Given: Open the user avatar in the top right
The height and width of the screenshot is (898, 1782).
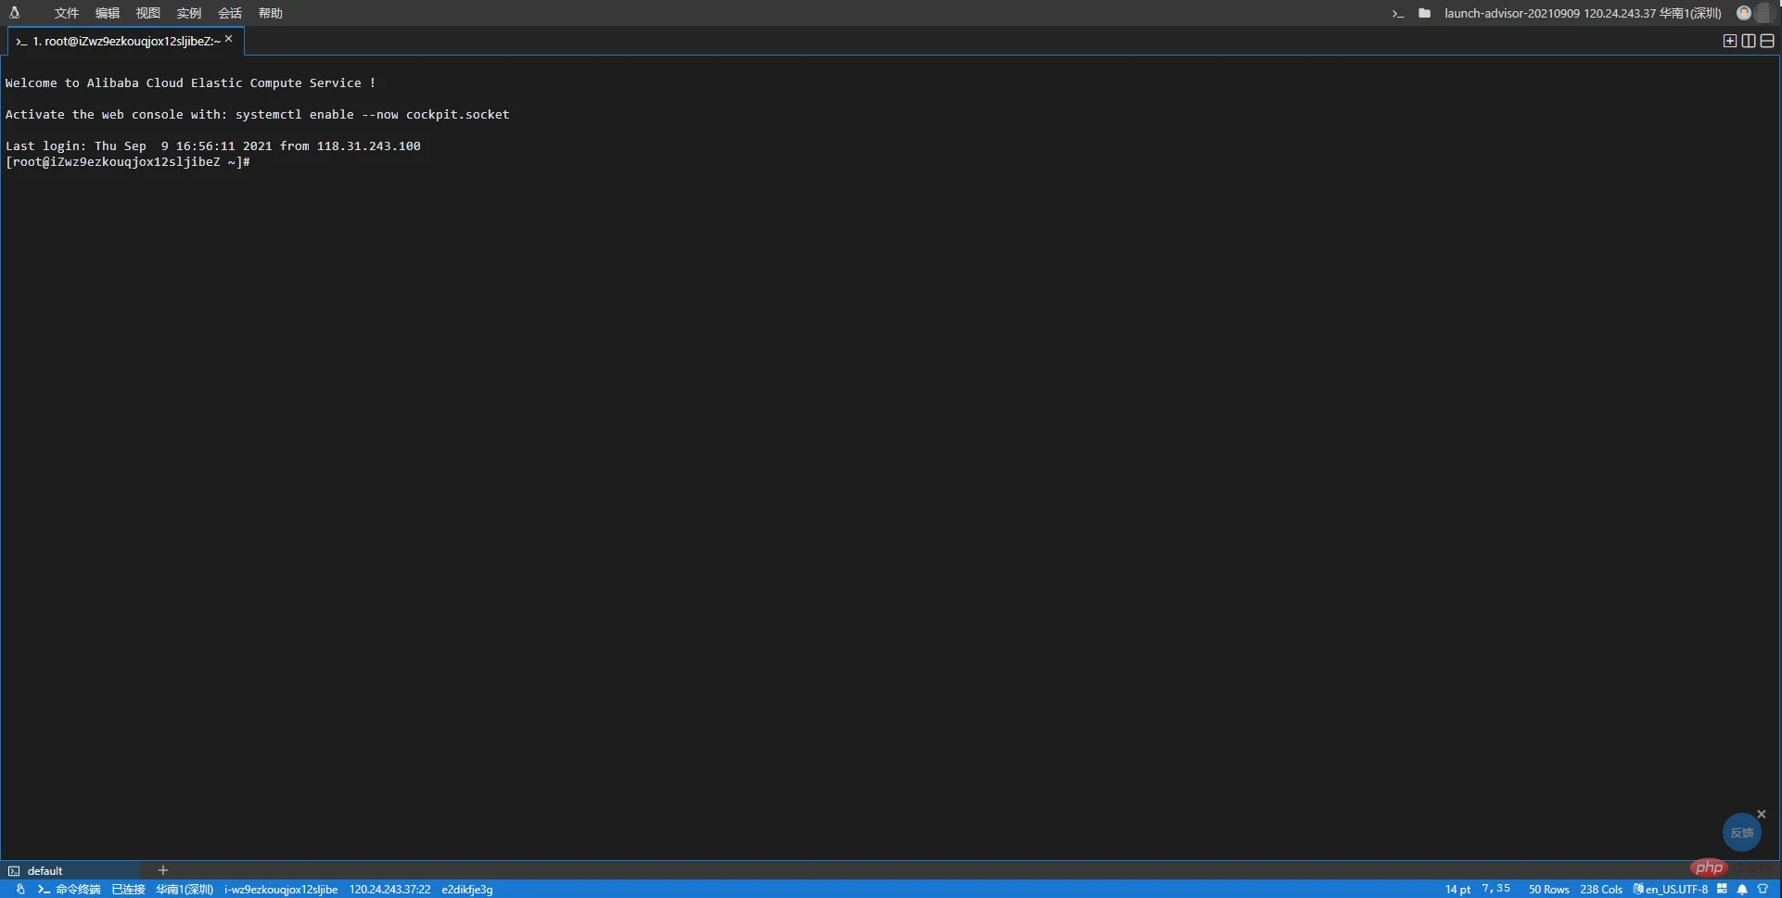Looking at the screenshot, I should [1744, 13].
